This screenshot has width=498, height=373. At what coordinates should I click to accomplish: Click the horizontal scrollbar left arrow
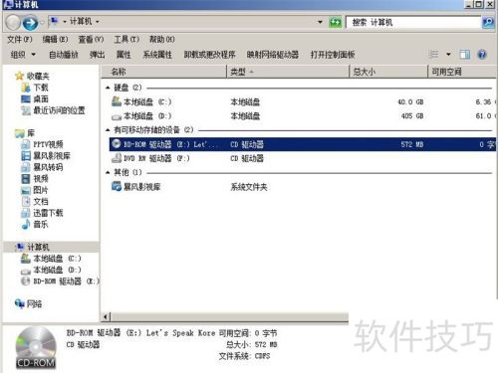106,317
